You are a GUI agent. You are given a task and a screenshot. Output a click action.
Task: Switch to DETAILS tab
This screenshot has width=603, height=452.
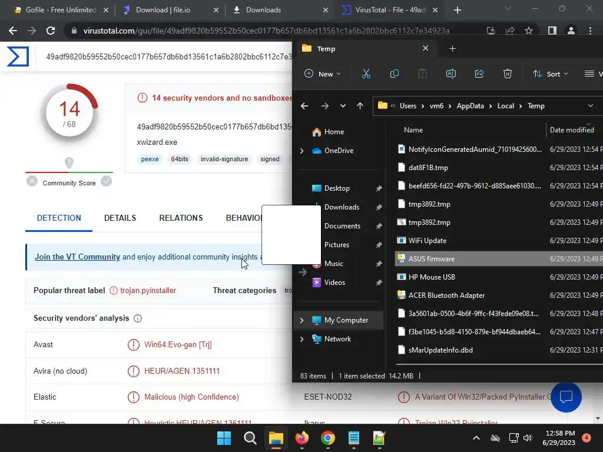[x=120, y=218]
